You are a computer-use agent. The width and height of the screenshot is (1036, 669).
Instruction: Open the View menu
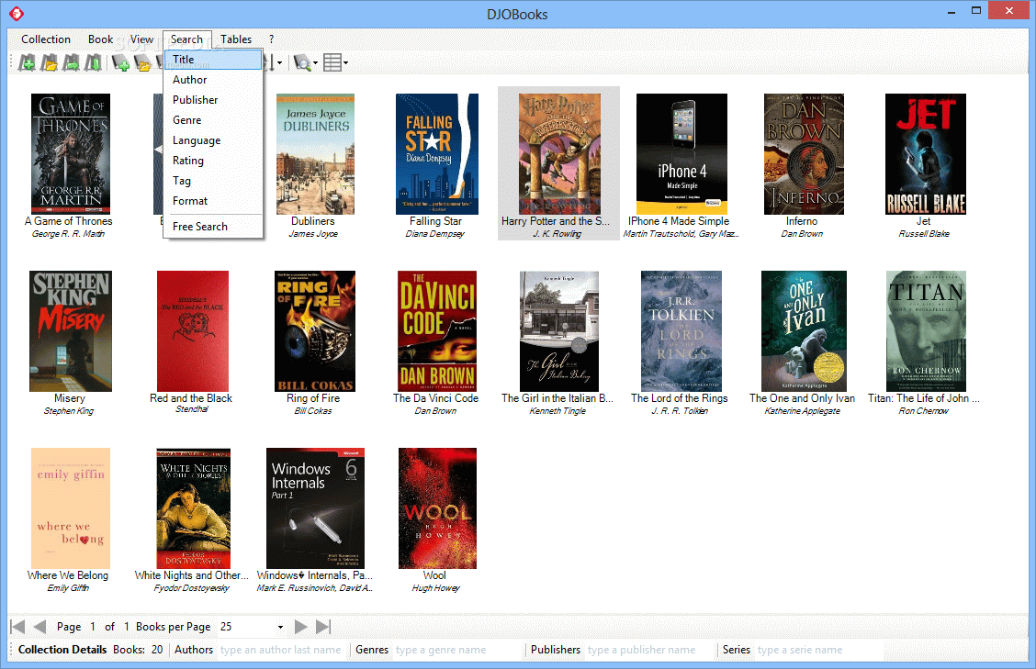141,39
